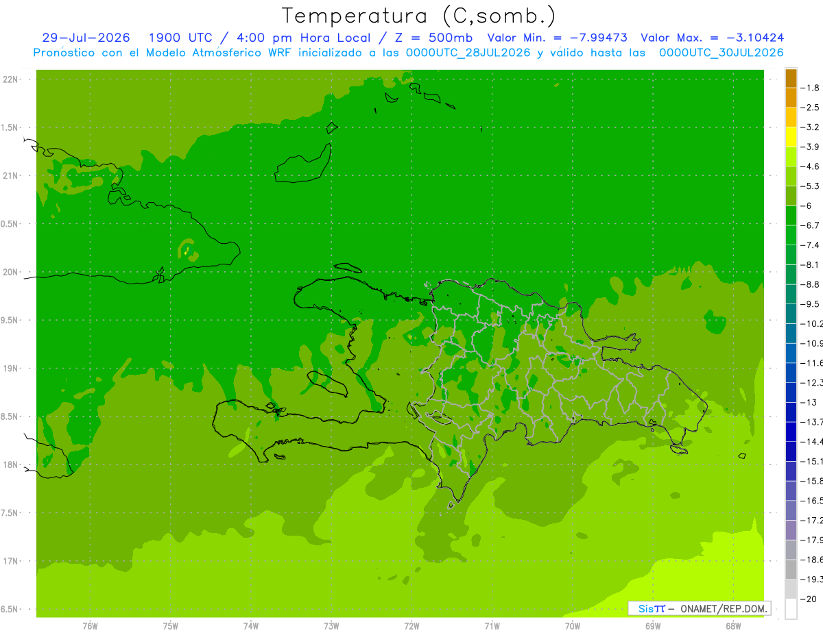The image size is (823, 635).
Task: Click the "1900 UTC" time label
Action: coord(180,38)
